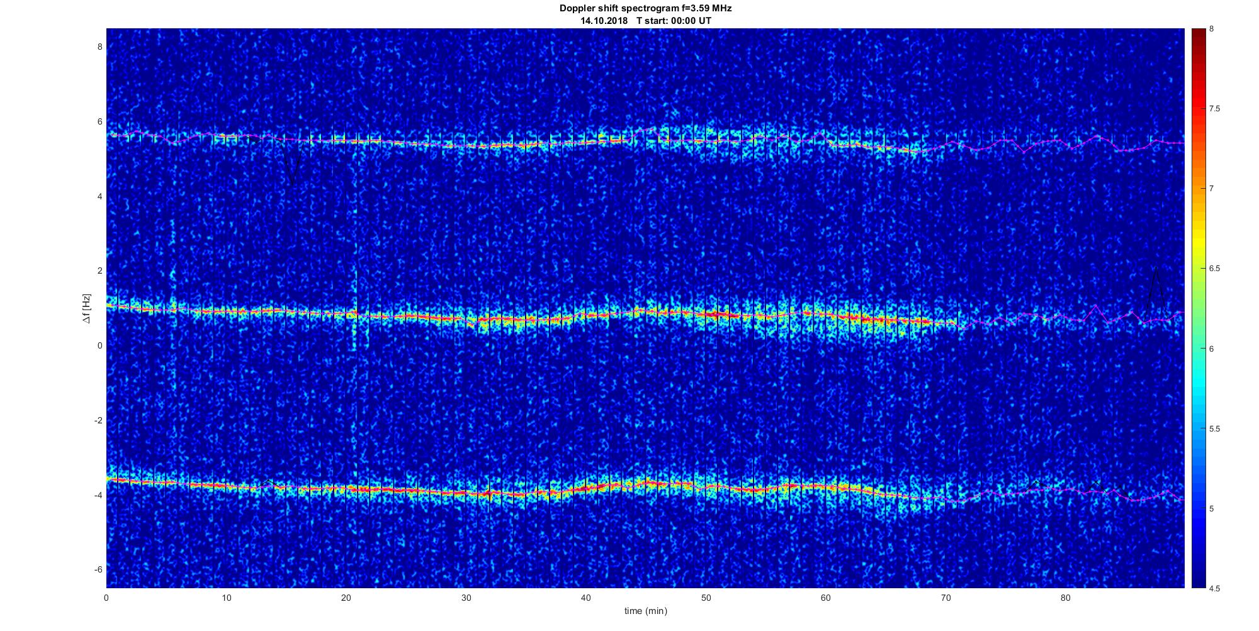
Task: Click the y-axis tick label 2
Action: click(x=99, y=271)
